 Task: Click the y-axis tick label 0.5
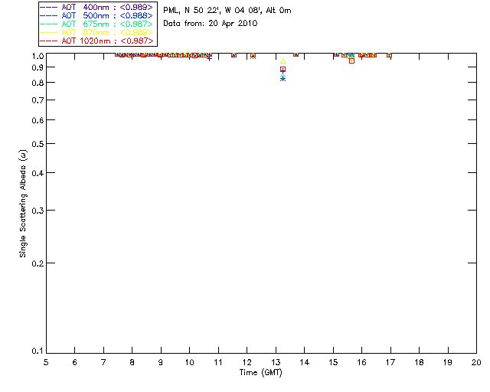click(38, 144)
